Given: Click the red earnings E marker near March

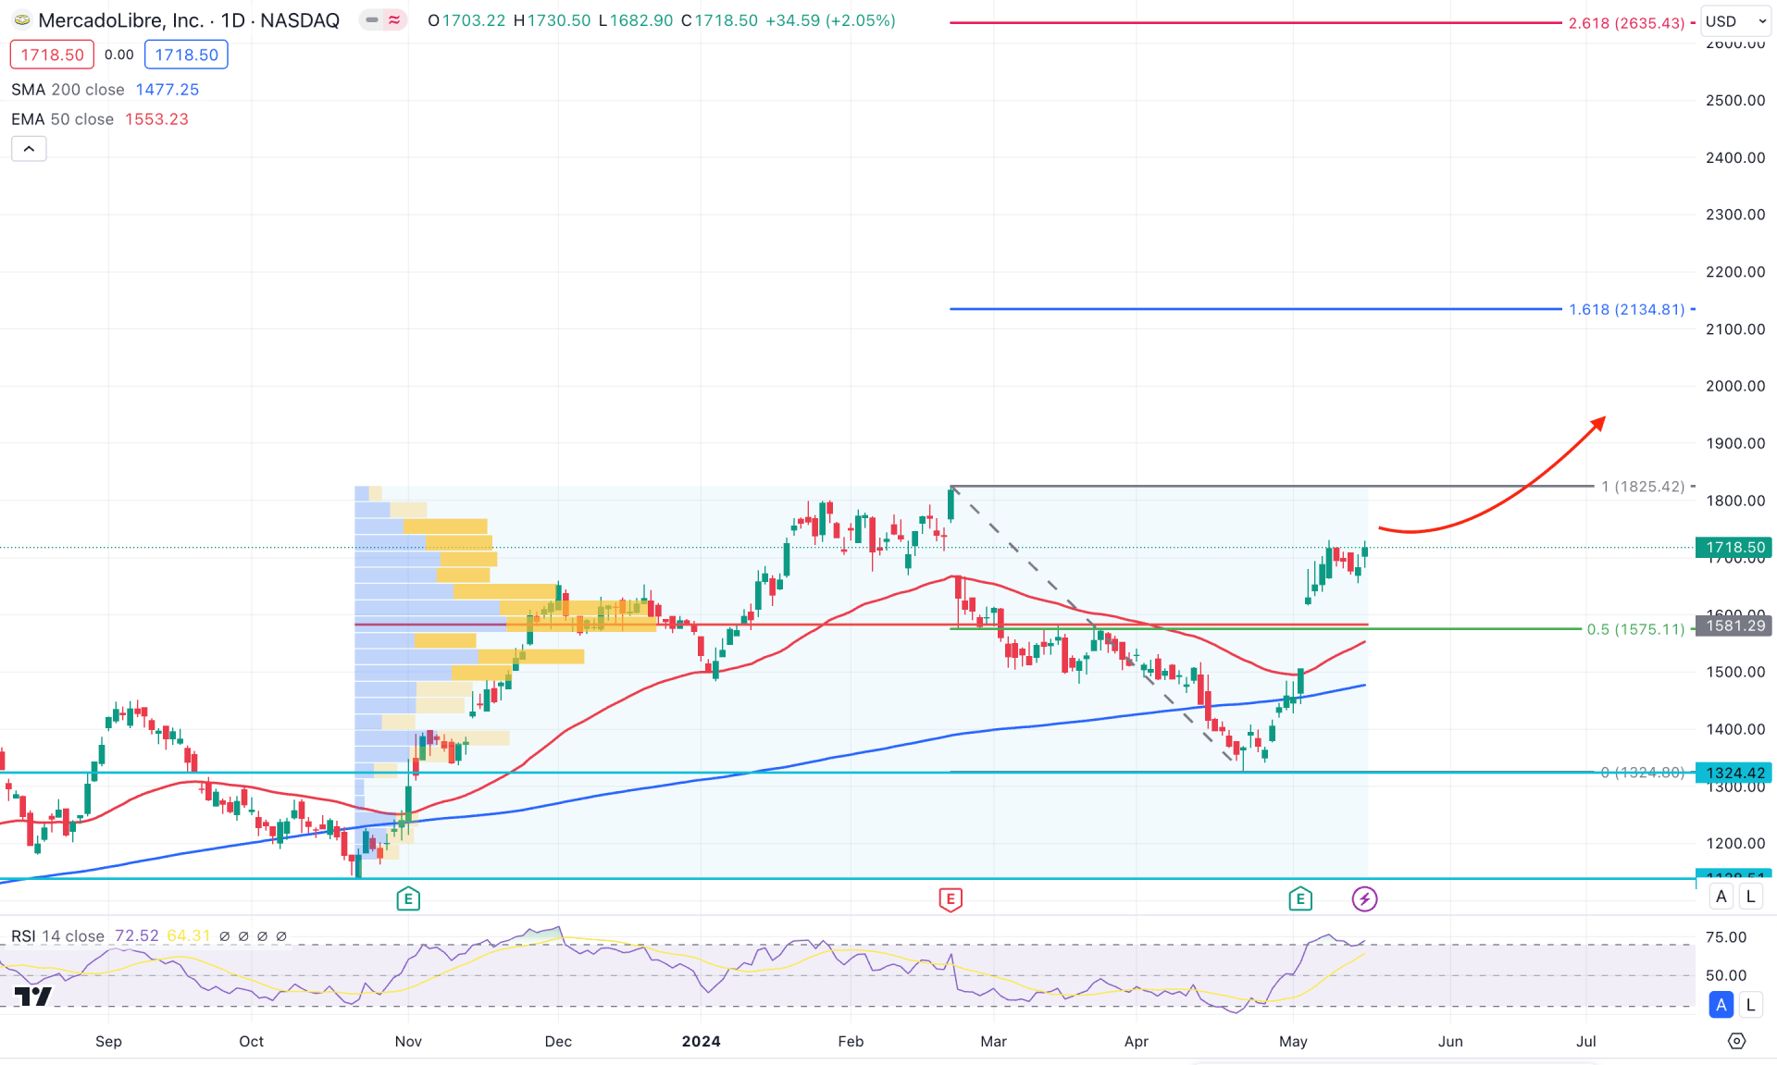Looking at the screenshot, I should point(951,898).
